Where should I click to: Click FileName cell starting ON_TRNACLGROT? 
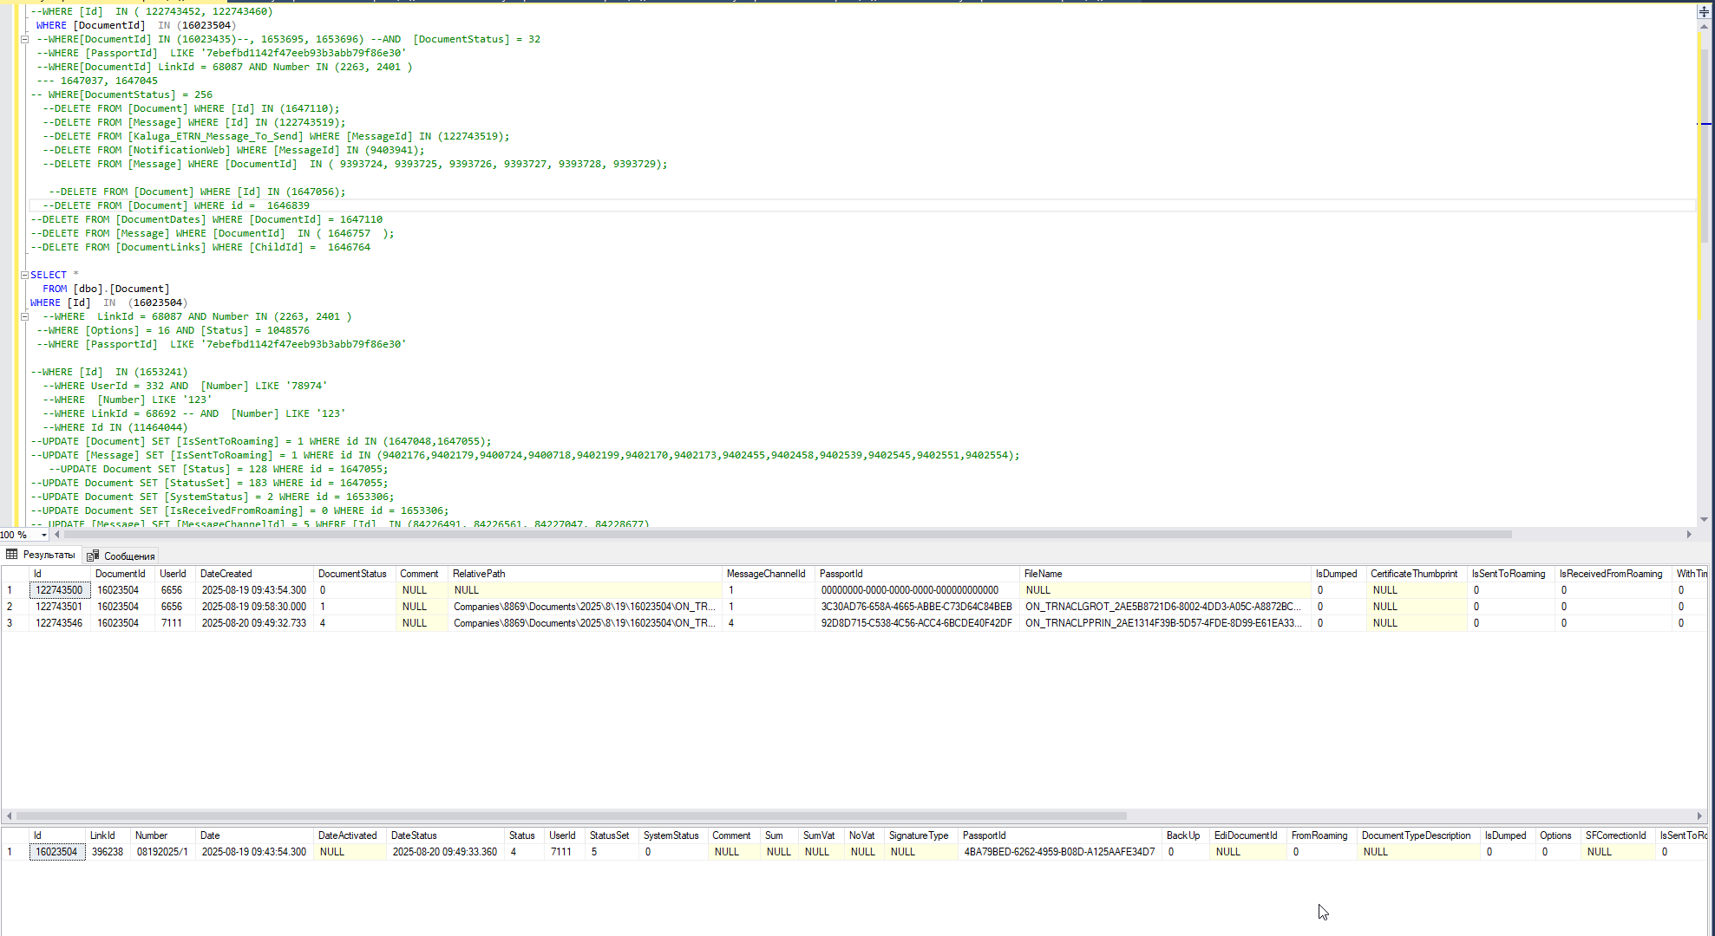1165,607
